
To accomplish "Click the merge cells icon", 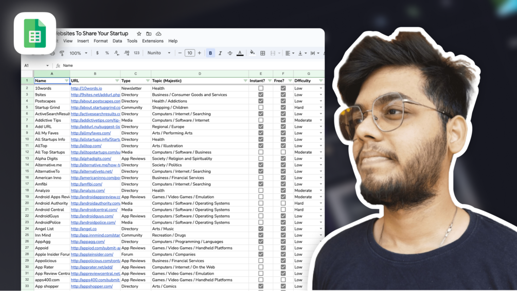I will click(273, 53).
